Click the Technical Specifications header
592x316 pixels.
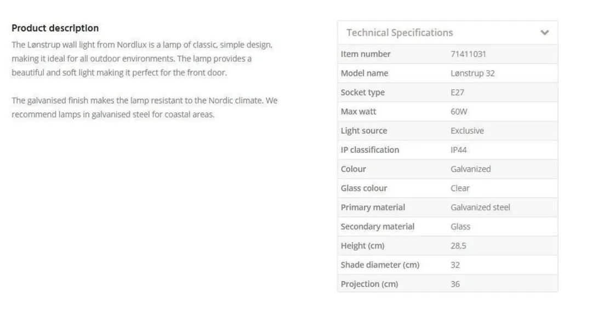click(448, 33)
